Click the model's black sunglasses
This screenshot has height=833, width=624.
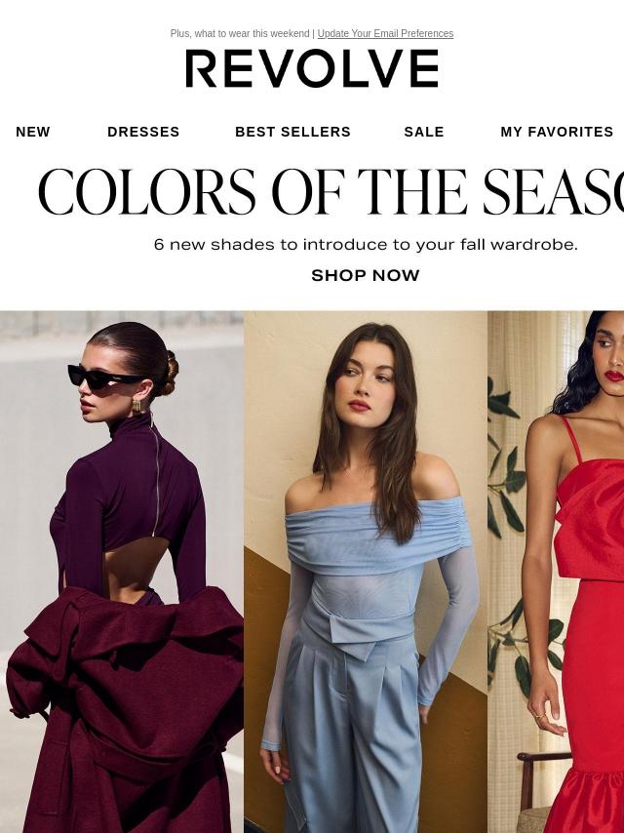[x=104, y=377]
